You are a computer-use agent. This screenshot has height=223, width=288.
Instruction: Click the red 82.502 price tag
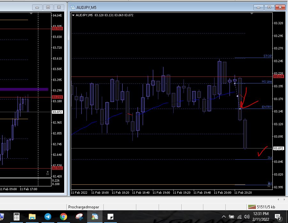point(57,168)
